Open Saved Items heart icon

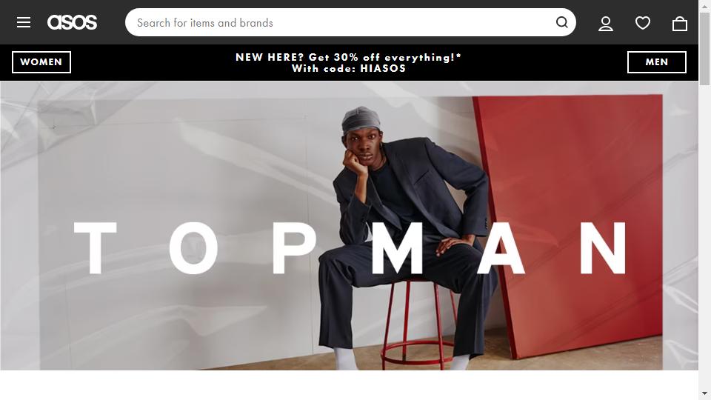643,23
